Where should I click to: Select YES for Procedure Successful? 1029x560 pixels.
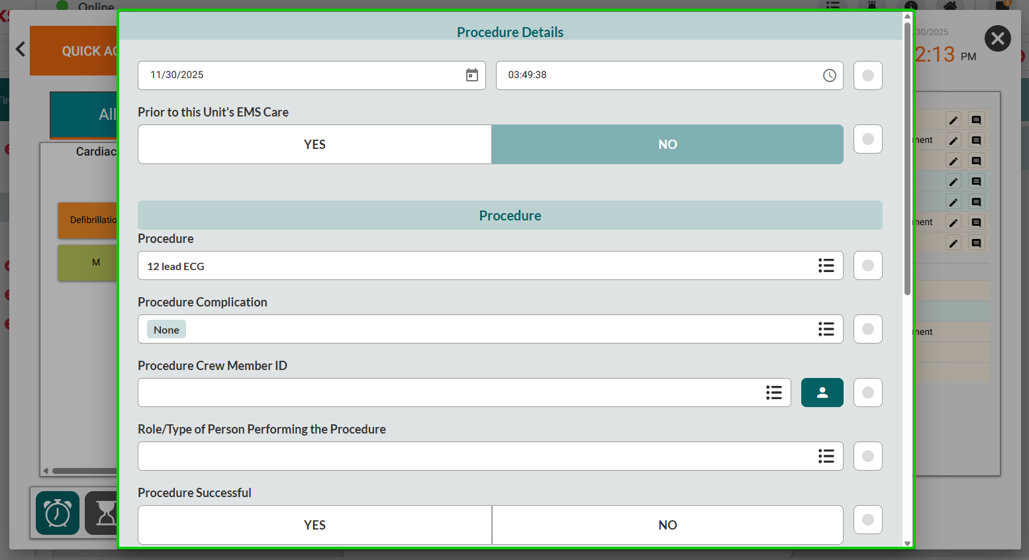tap(315, 525)
